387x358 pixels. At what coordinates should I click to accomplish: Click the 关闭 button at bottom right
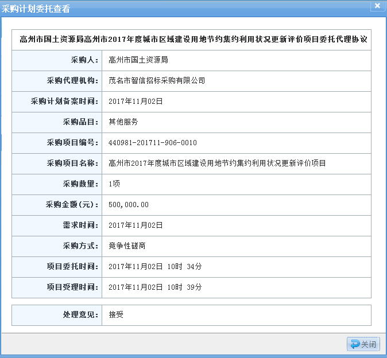click(363, 344)
